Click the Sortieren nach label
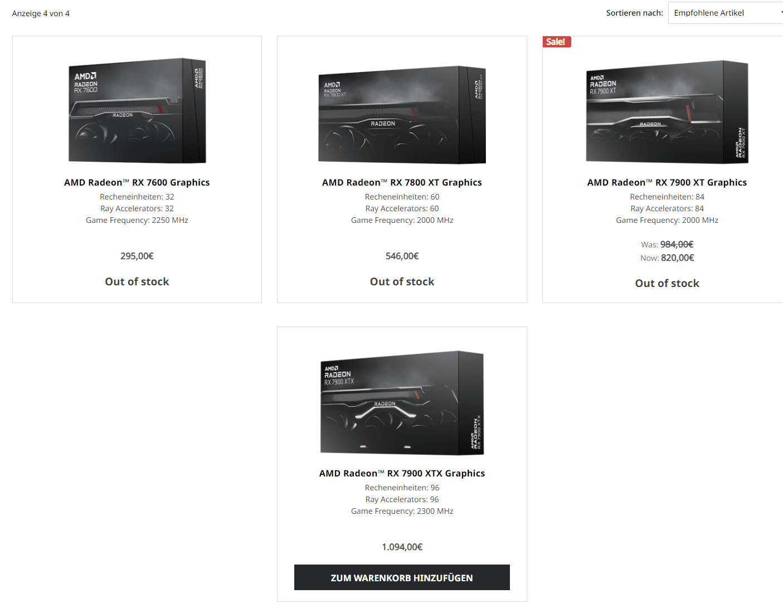 tap(635, 13)
